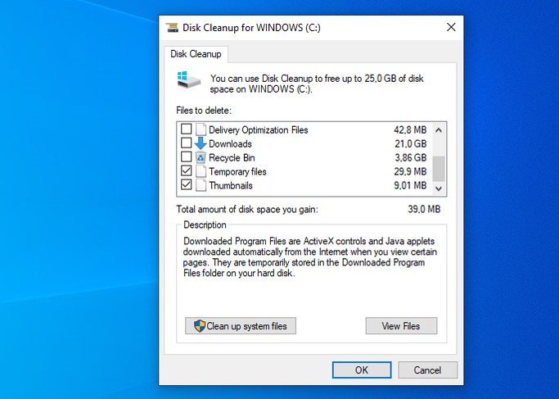
Task: Click the Temporary files page icon
Action: coord(201,171)
